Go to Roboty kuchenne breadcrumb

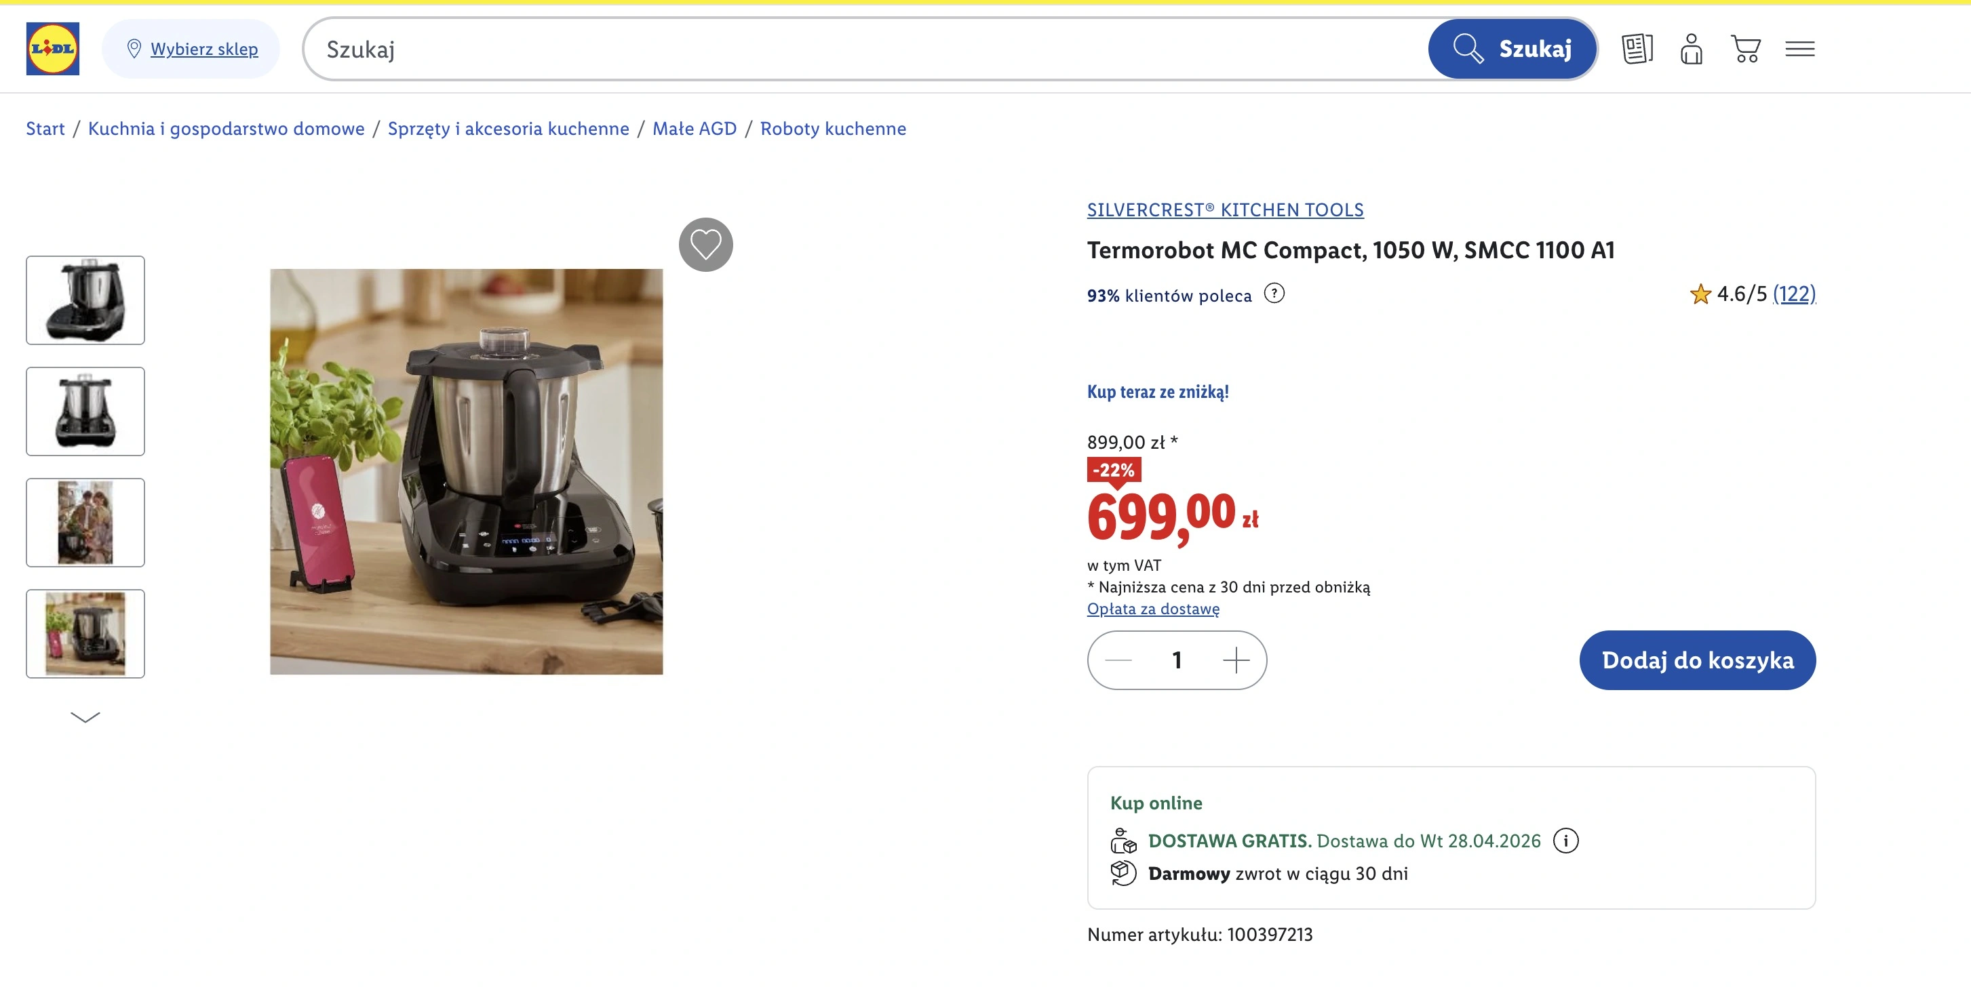tap(832, 128)
